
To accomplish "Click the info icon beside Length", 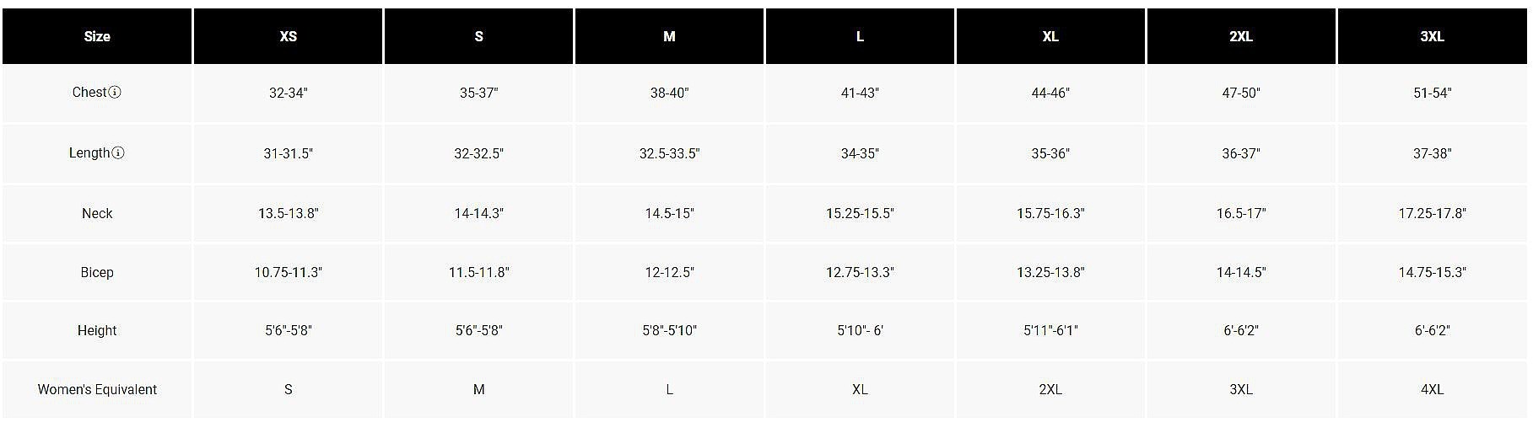I will coord(118,153).
